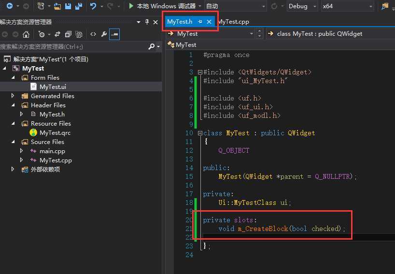Collapse the class MyTest block at line 10
This screenshot has width=395, height=274.
click(x=200, y=133)
